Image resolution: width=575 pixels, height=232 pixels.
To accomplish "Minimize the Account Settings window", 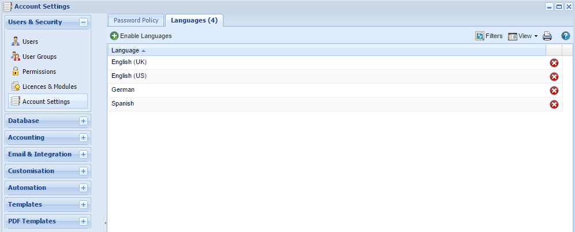I will (549, 6).
